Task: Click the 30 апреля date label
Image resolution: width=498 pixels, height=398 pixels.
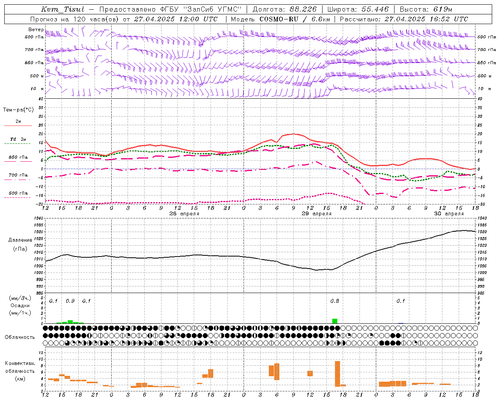Action: (x=449, y=214)
